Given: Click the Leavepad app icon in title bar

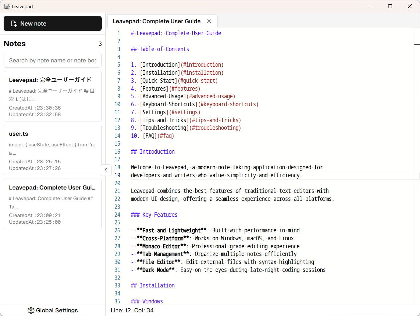Looking at the screenshot, I should pos(7,7).
